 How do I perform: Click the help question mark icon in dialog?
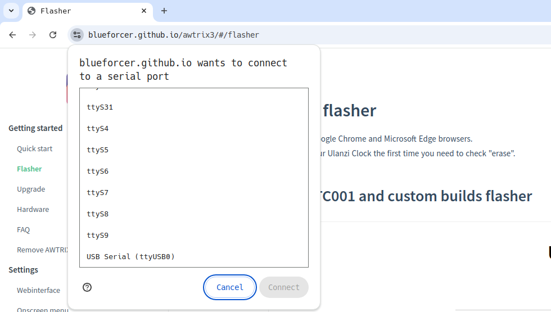click(x=87, y=287)
